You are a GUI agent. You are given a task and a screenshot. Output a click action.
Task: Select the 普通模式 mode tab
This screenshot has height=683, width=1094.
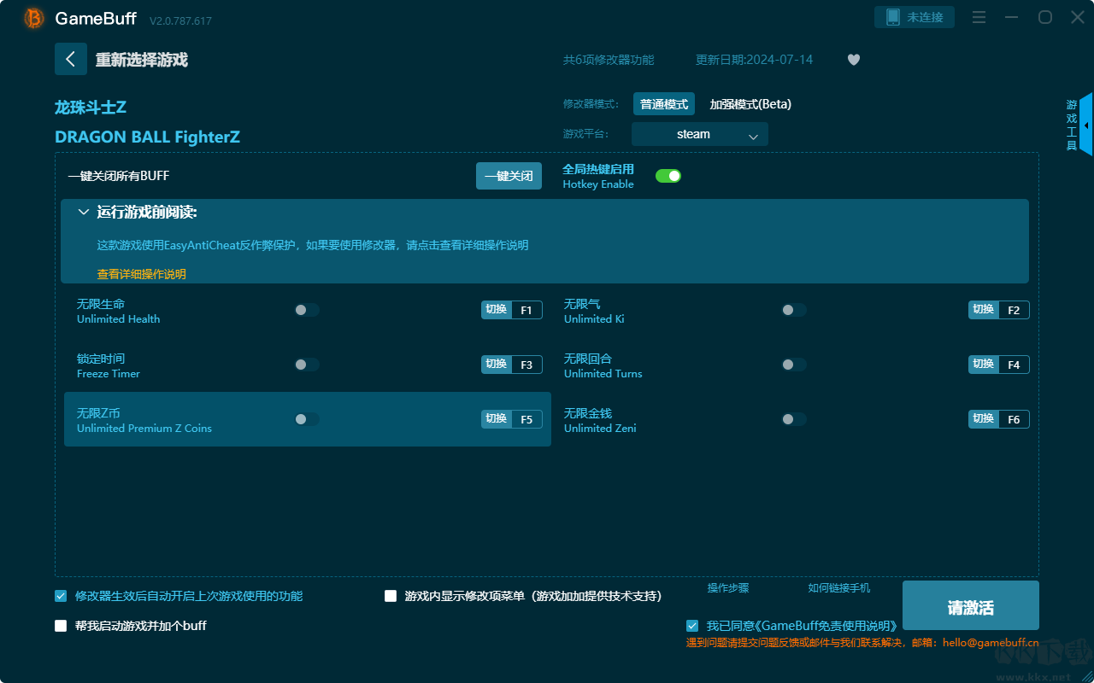pos(664,103)
